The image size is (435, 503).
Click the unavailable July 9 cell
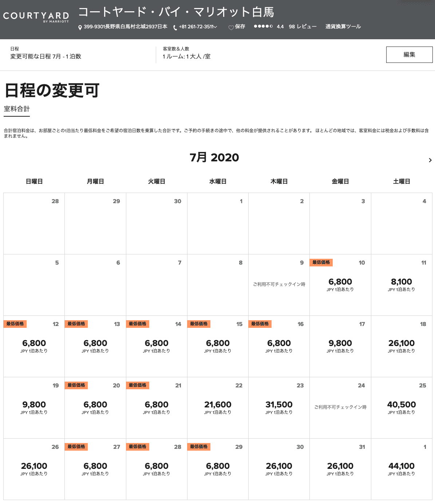(x=279, y=285)
